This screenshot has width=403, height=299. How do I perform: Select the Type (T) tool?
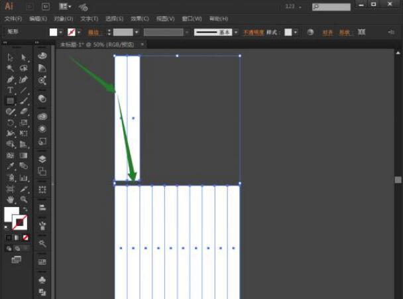pos(10,90)
